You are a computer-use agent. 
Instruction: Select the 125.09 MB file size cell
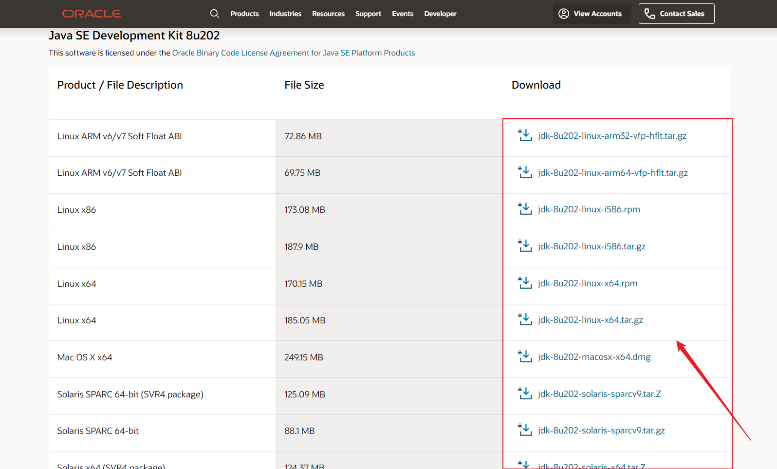click(389, 396)
